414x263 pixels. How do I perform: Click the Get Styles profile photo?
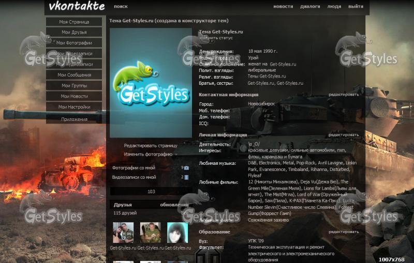click(x=151, y=83)
